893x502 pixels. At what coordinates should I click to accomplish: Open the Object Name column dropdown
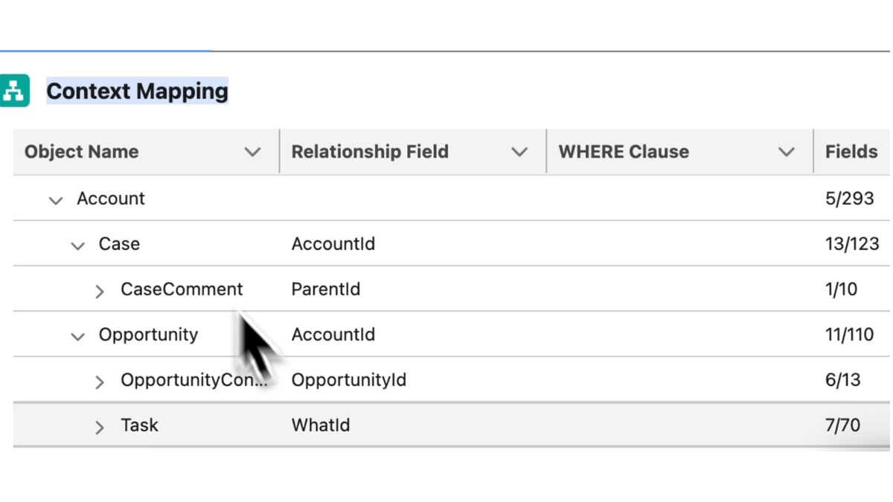253,151
